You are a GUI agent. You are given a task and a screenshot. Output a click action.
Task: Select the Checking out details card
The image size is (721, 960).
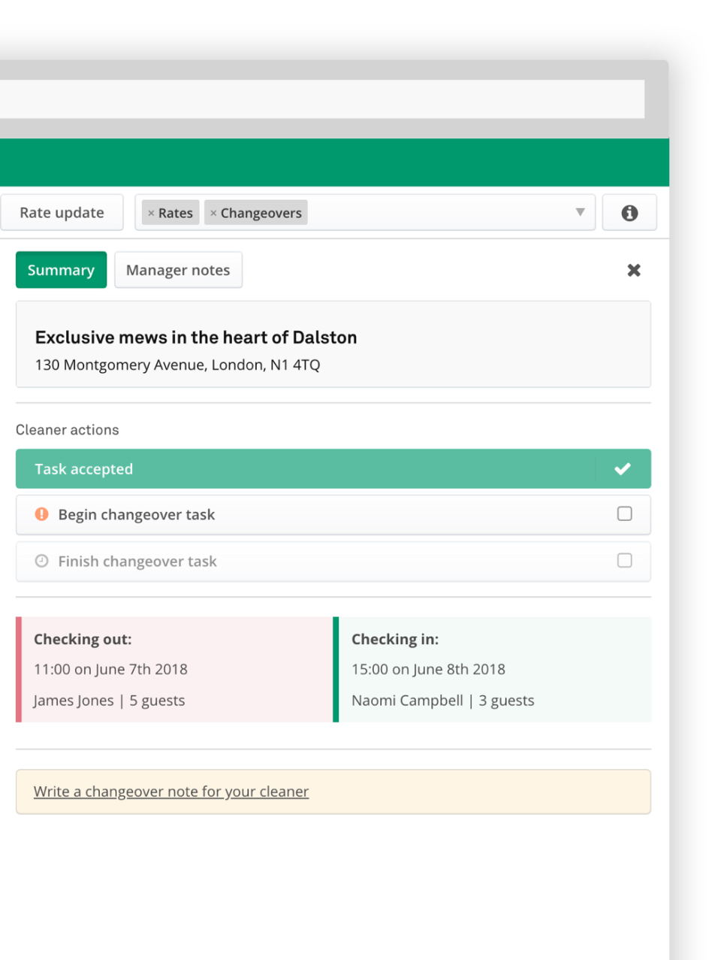[176, 670]
